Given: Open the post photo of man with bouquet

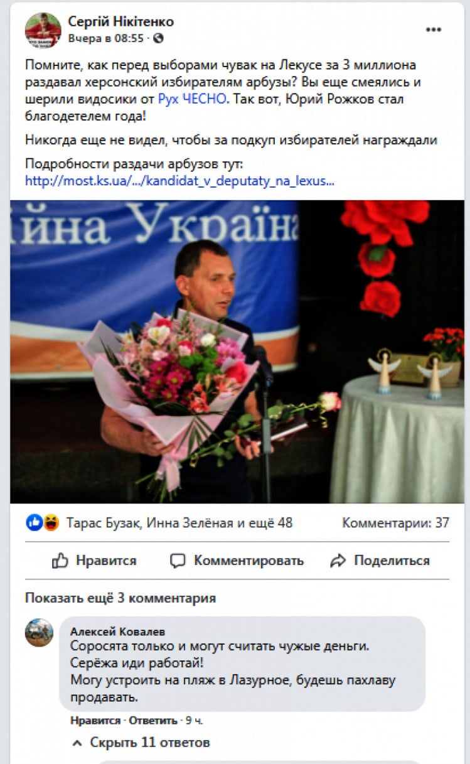Looking at the screenshot, I should pyautogui.click(x=237, y=352).
